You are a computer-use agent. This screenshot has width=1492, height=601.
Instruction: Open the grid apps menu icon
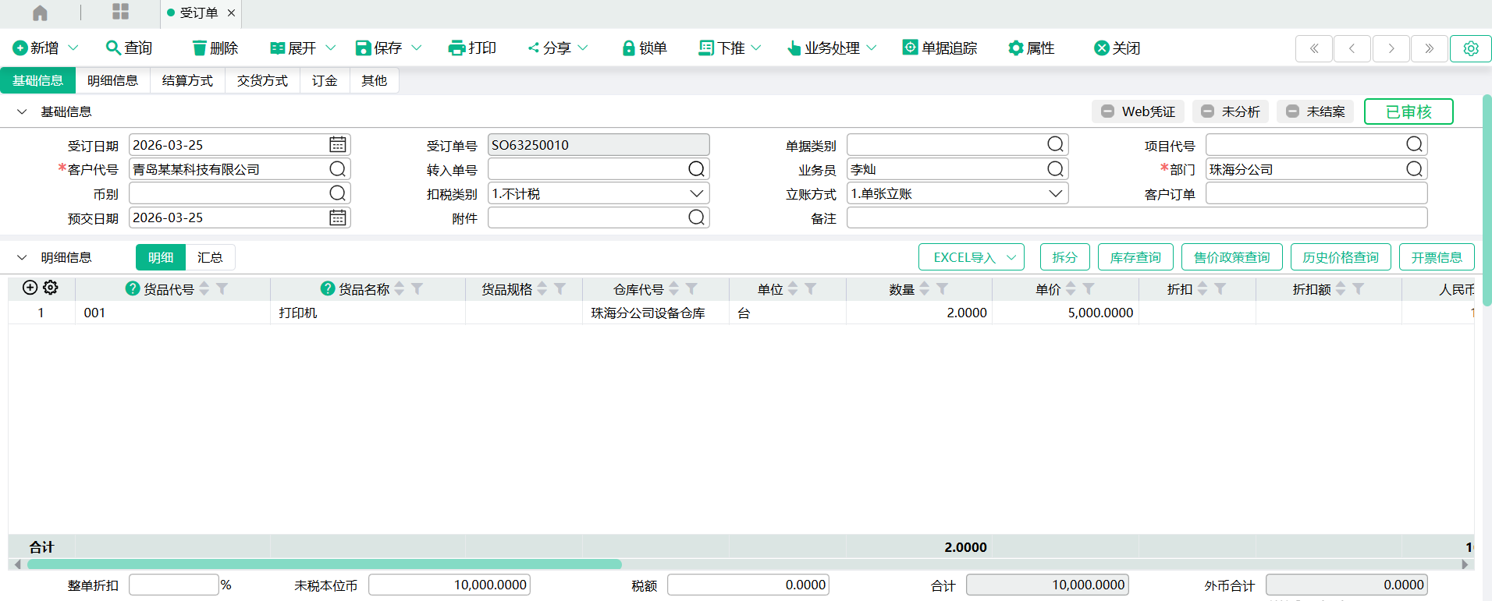click(120, 12)
